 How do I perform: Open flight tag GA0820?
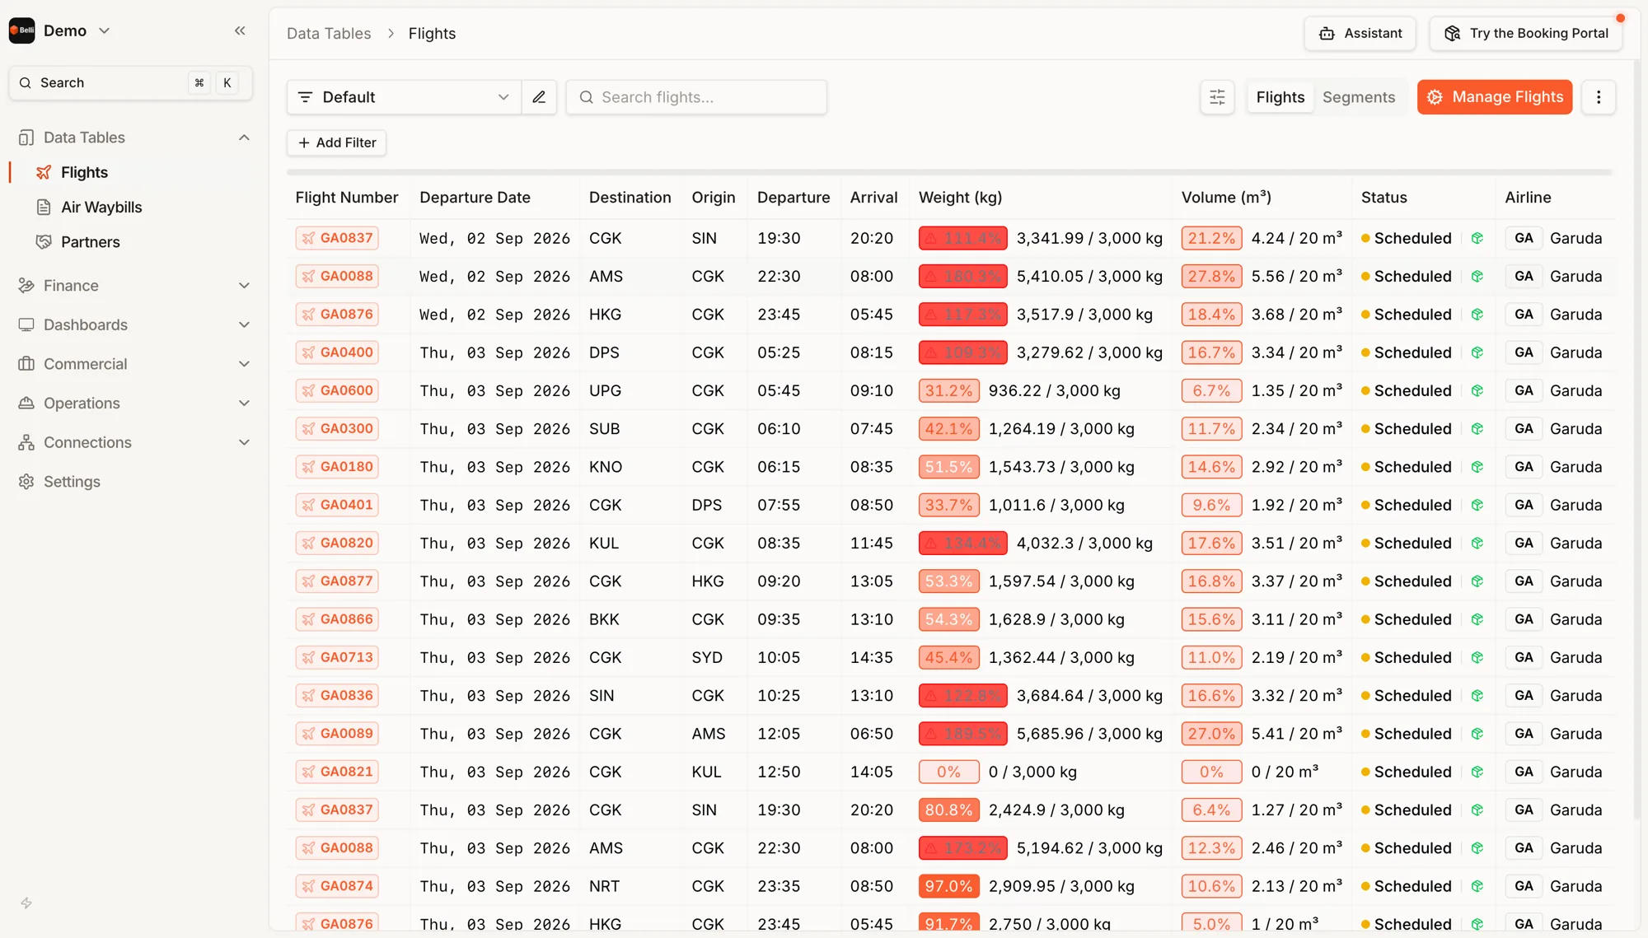point(337,544)
